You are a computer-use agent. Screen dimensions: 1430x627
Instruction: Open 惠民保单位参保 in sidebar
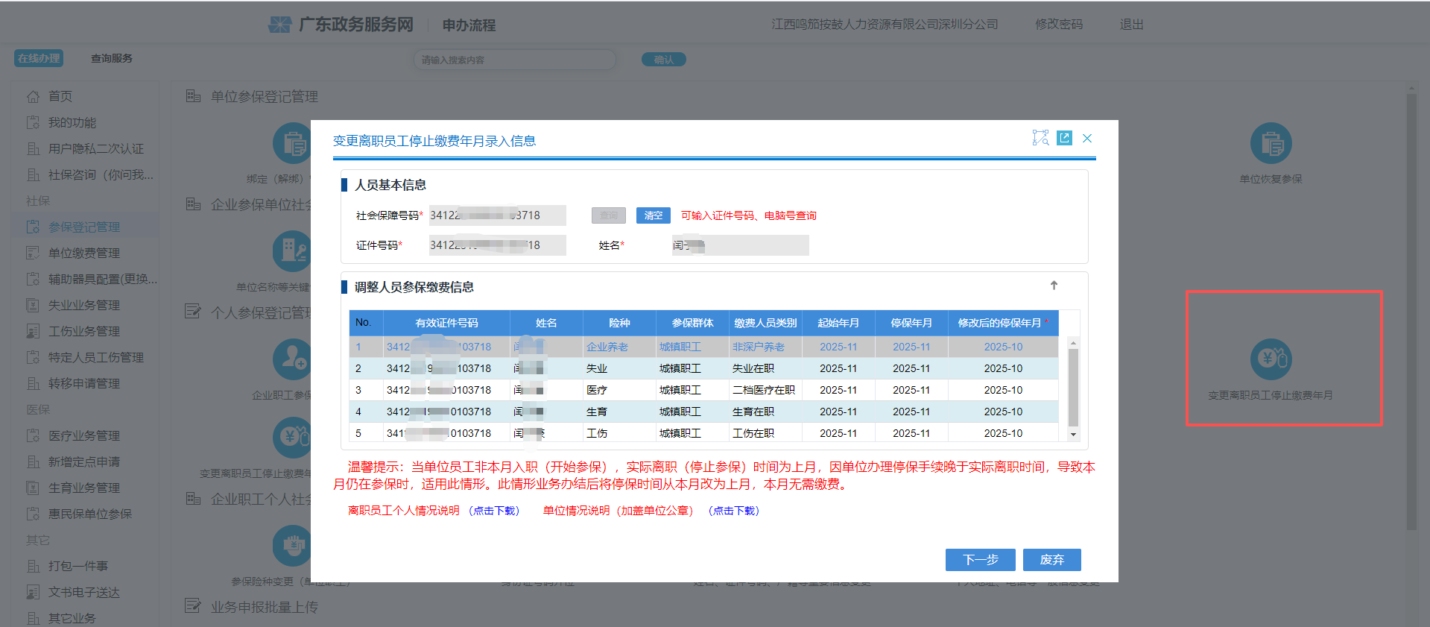point(90,514)
